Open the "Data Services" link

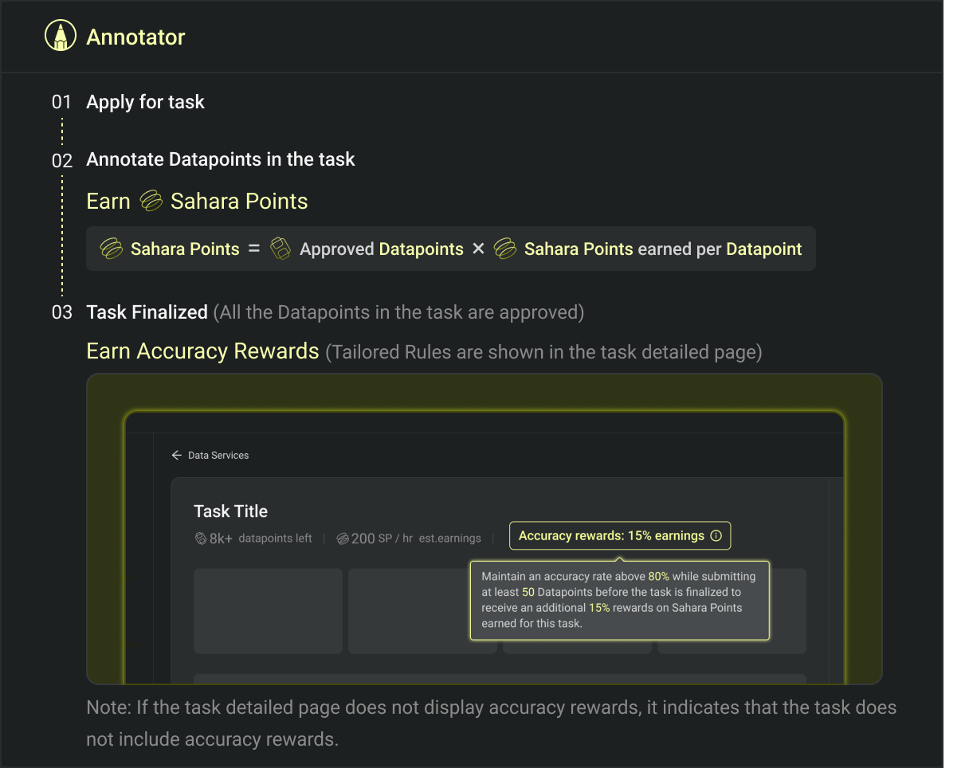[218, 456]
